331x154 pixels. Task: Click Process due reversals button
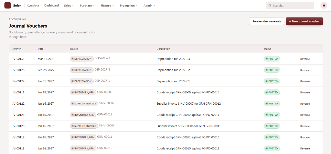267,21
